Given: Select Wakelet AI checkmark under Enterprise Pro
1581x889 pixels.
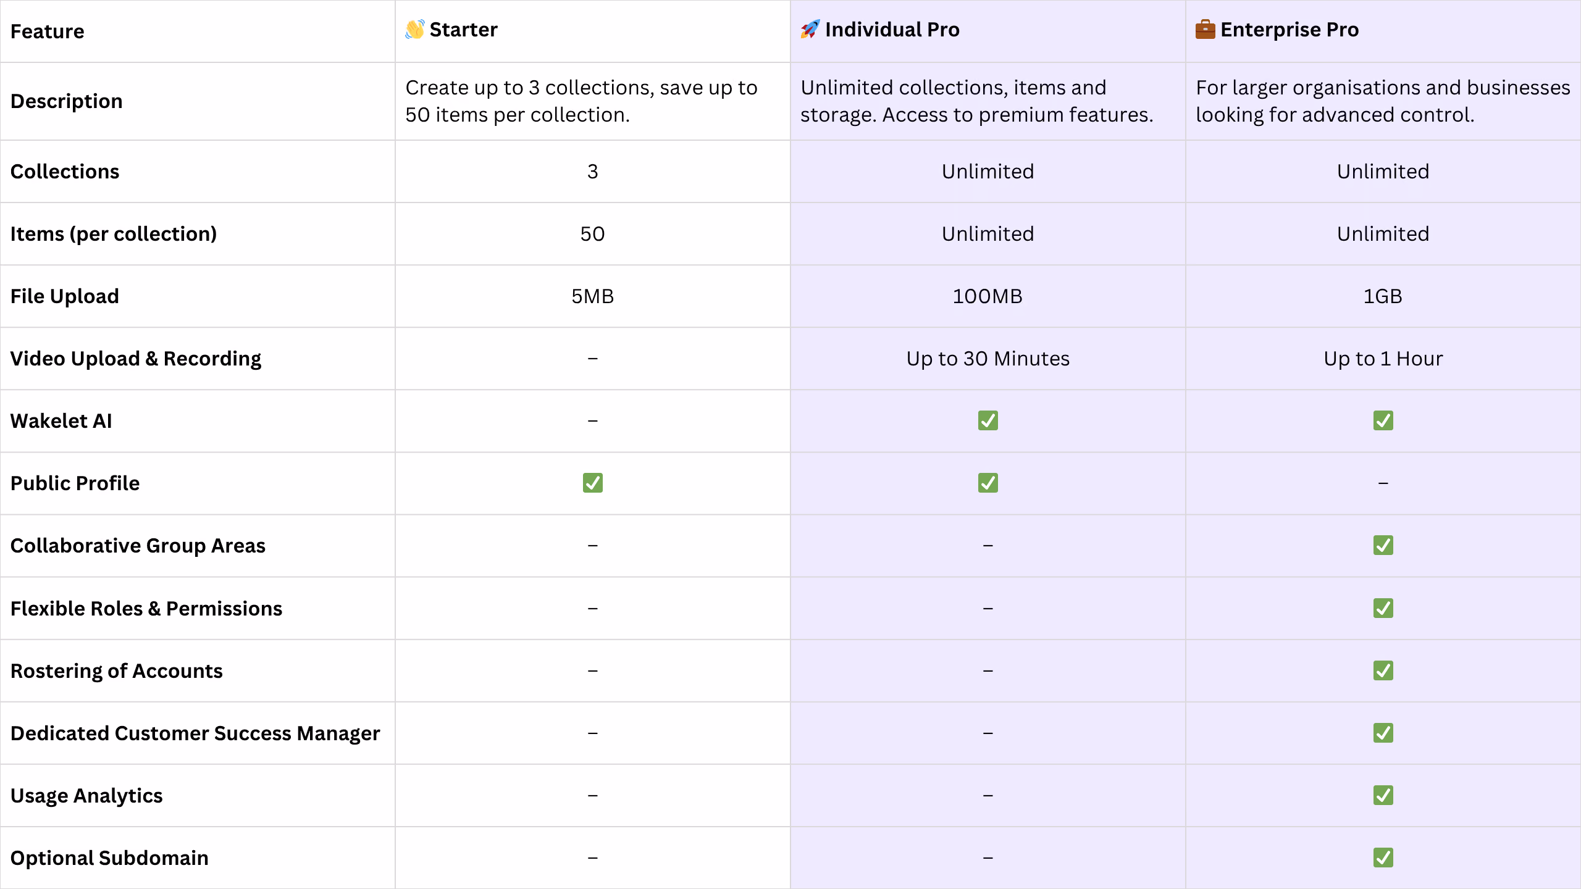Looking at the screenshot, I should click(1383, 420).
